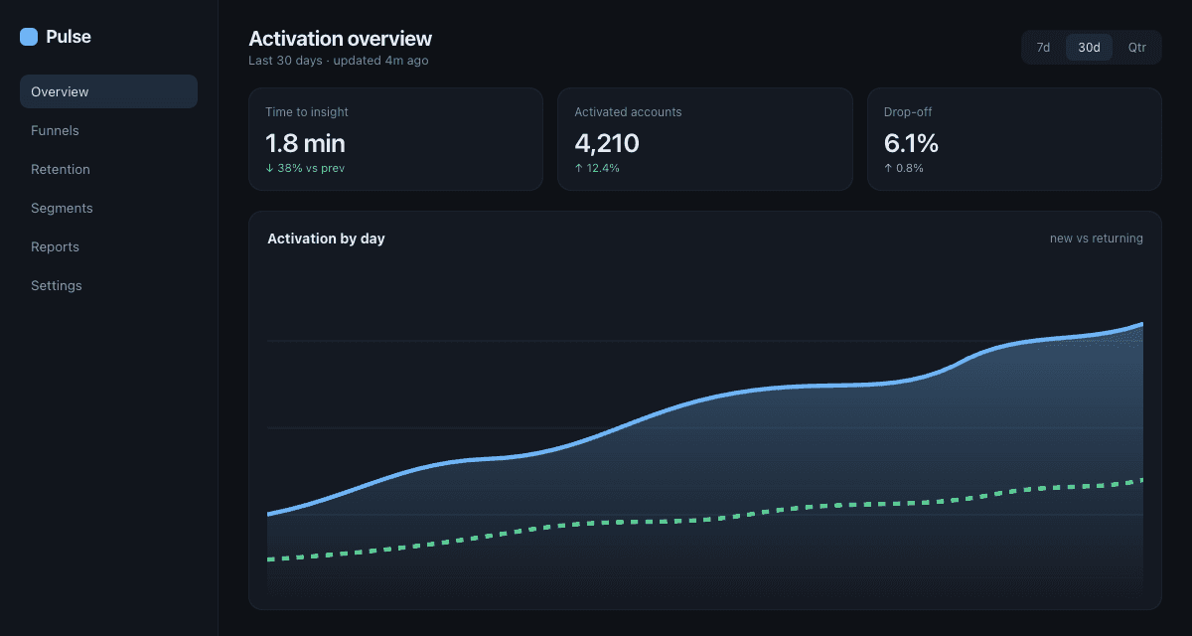Open the Reports section
Screen dimensions: 1192x636
tap(108, 246)
